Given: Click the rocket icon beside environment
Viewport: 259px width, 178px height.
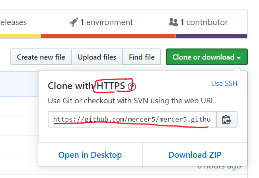Looking at the screenshot, I should coord(74,22).
